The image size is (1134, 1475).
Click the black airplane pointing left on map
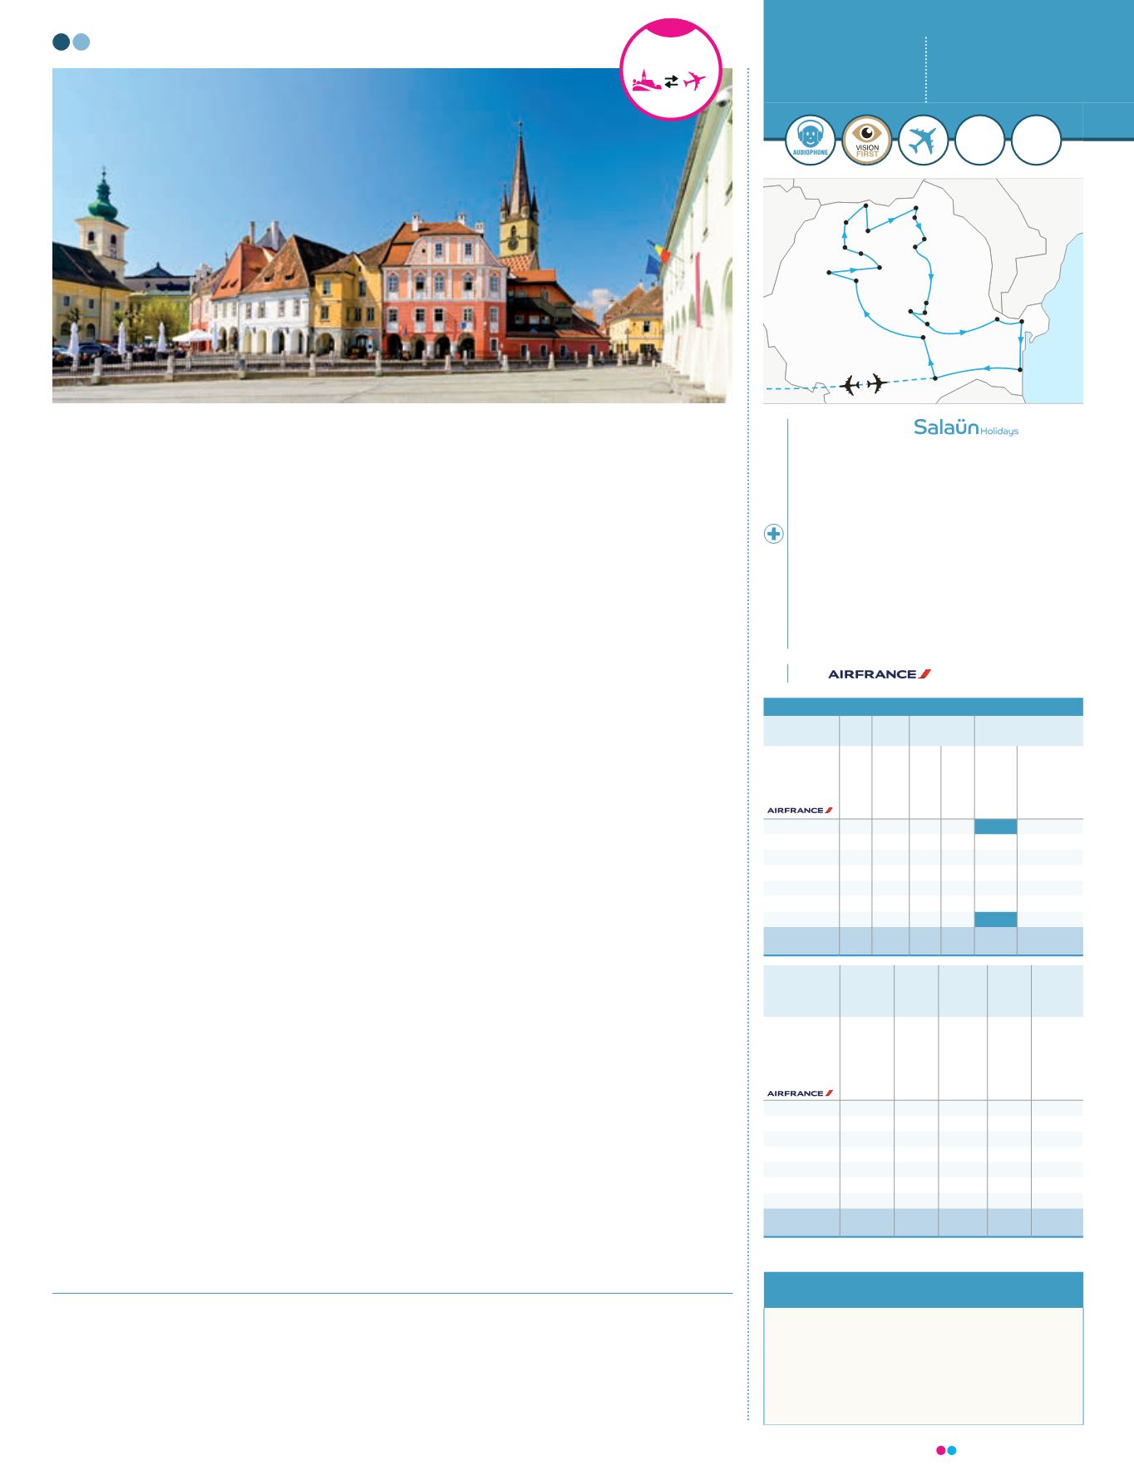pyautogui.click(x=850, y=385)
